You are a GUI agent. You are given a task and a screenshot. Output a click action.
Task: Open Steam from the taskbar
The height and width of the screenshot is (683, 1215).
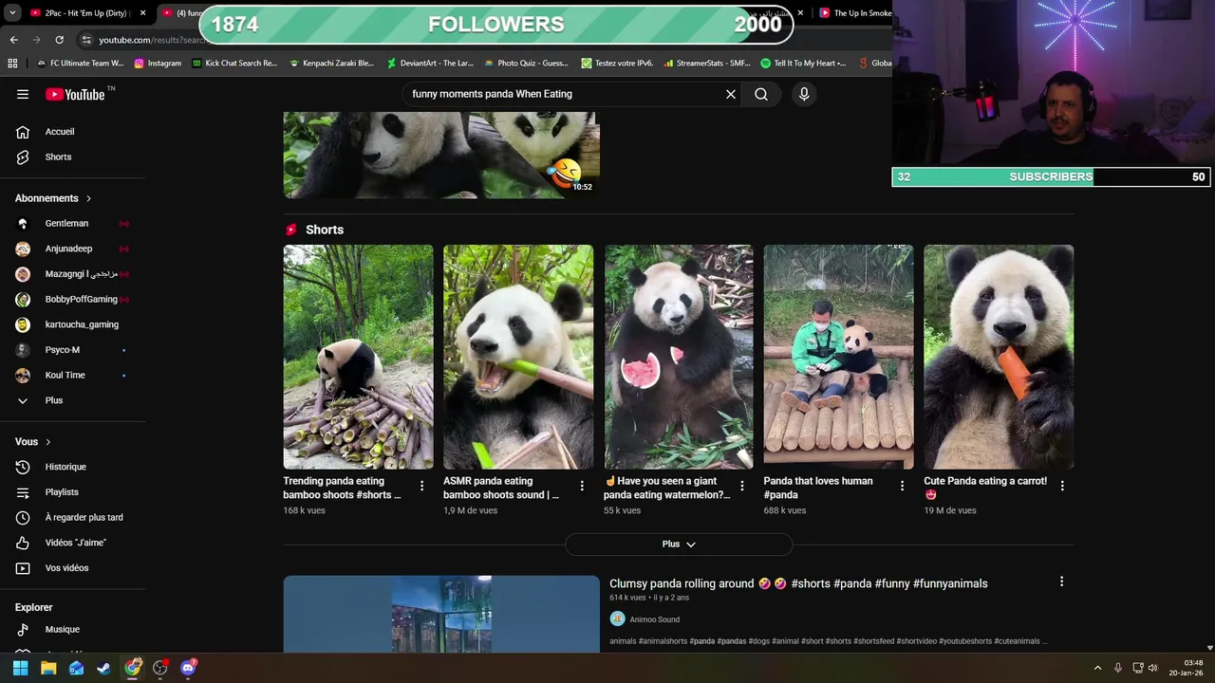(103, 668)
